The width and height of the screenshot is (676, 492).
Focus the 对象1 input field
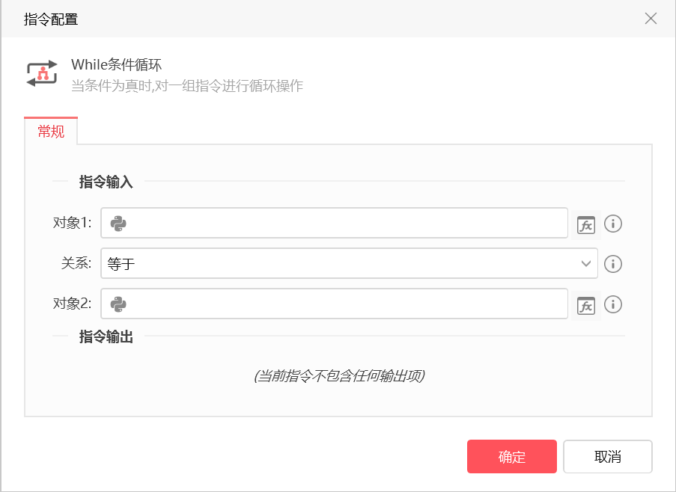pos(334,223)
